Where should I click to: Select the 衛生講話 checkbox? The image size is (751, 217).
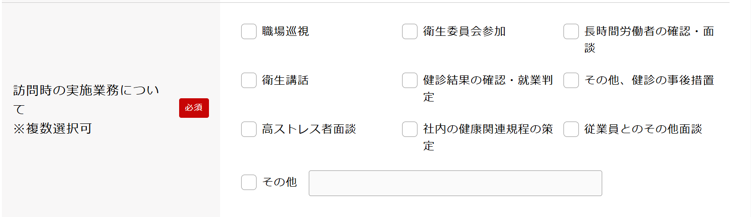coord(249,81)
